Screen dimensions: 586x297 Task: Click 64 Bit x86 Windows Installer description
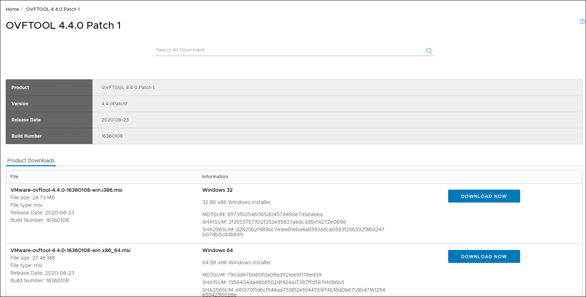point(236,263)
